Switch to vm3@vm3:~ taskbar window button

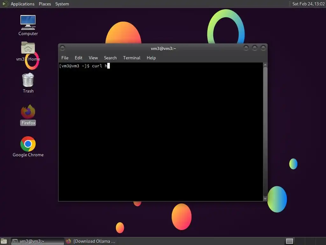[38, 241]
